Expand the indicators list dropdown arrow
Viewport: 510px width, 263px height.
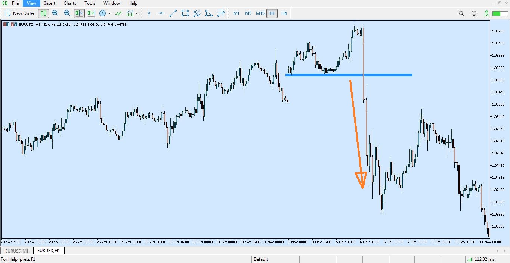tap(137, 13)
